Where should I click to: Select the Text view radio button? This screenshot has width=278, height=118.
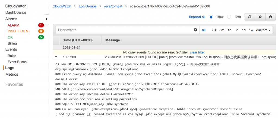[x=229, y=17]
